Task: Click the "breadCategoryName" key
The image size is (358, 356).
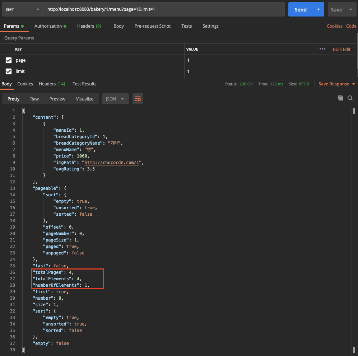Action: [78, 143]
